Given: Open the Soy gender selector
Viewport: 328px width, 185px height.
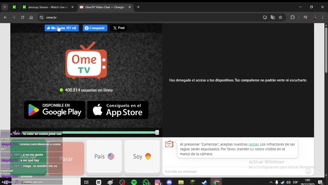Looking at the screenshot, I should click(142, 156).
